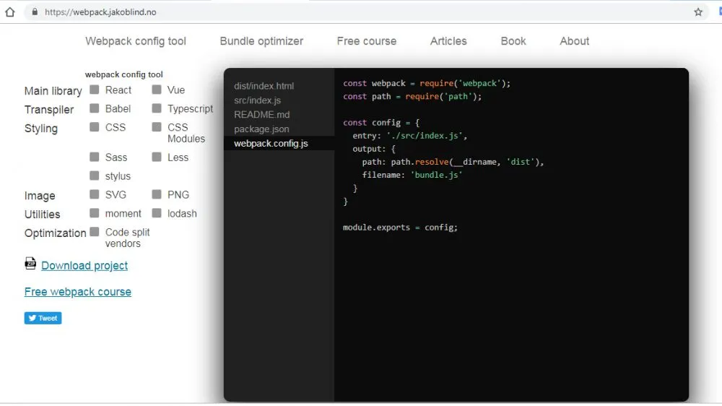Enable Sass styling checkbox
Screen dimensions: 722x406
tap(95, 157)
